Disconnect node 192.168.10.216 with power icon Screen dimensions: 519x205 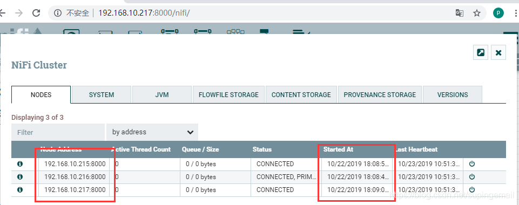472,177
